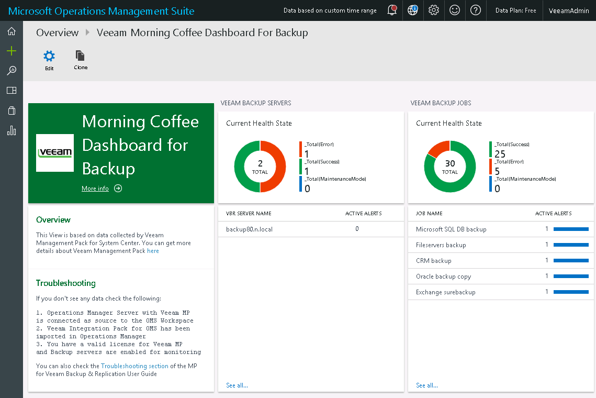Click Microsoft Operations Management Suite title
The image size is (596, 398).
point(101,11)
